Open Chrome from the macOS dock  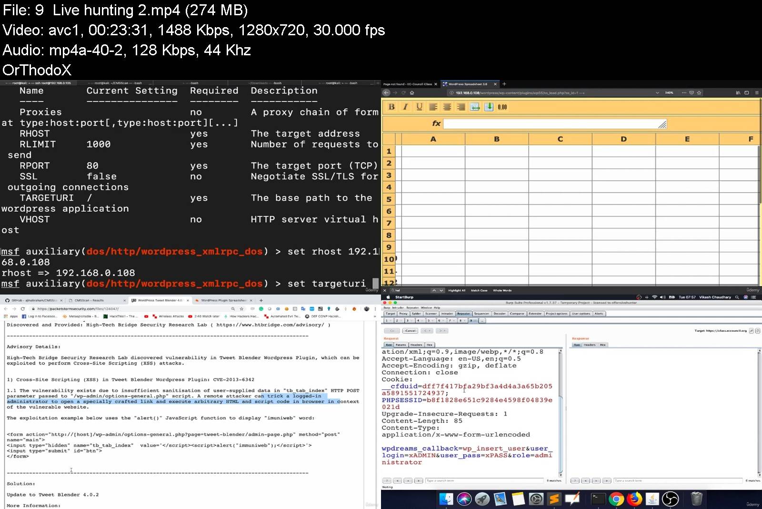point(616,499)
